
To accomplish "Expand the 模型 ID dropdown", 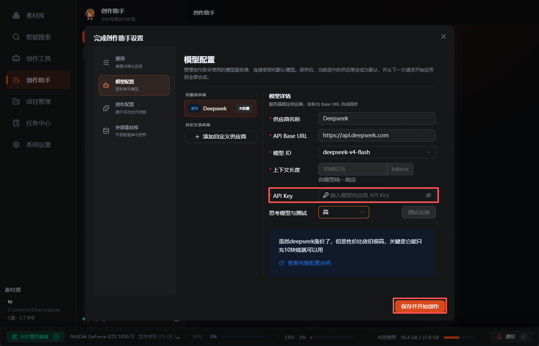I will 377,152.
